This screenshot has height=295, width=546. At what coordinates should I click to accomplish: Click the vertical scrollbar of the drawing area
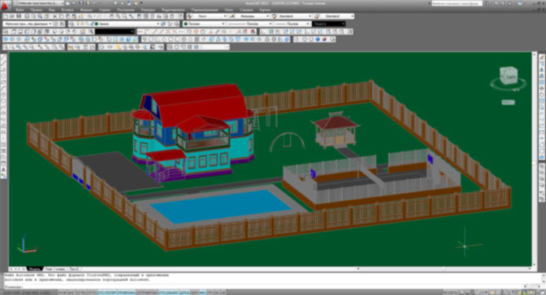[535, 159]
